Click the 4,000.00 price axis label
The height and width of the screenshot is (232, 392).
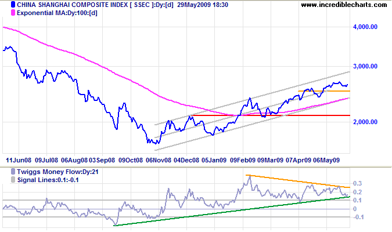pyautogui.click(x=365, y=27)
